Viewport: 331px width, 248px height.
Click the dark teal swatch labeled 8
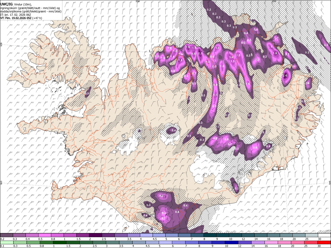pos(210,235)
